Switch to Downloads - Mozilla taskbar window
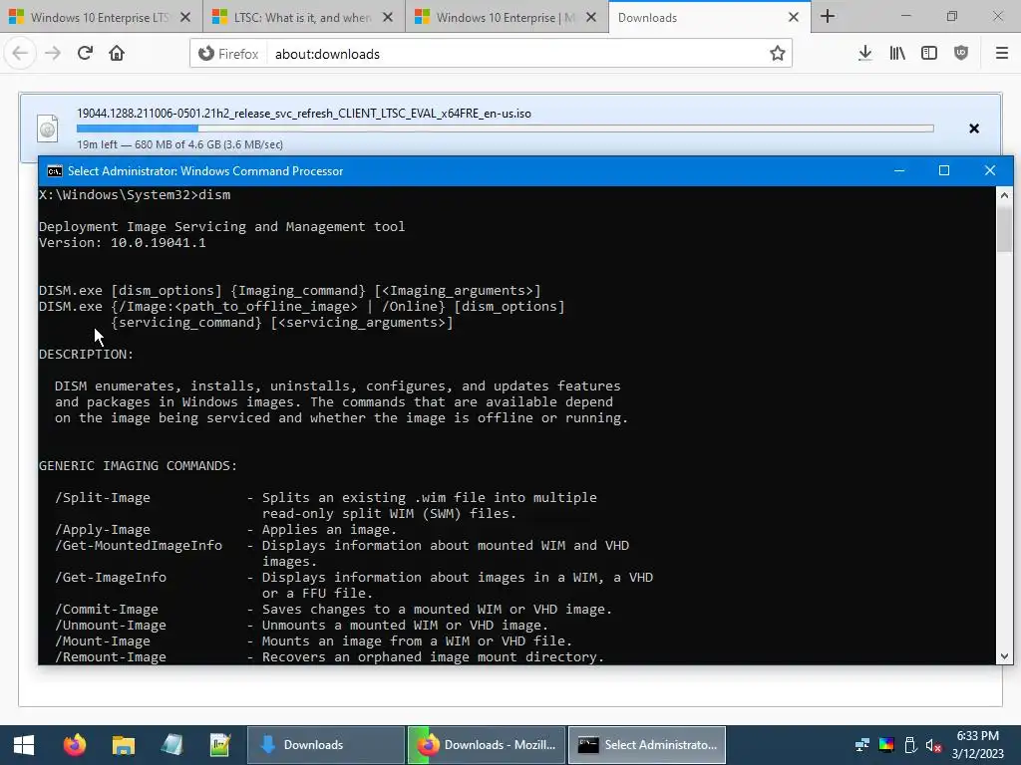 487,745
